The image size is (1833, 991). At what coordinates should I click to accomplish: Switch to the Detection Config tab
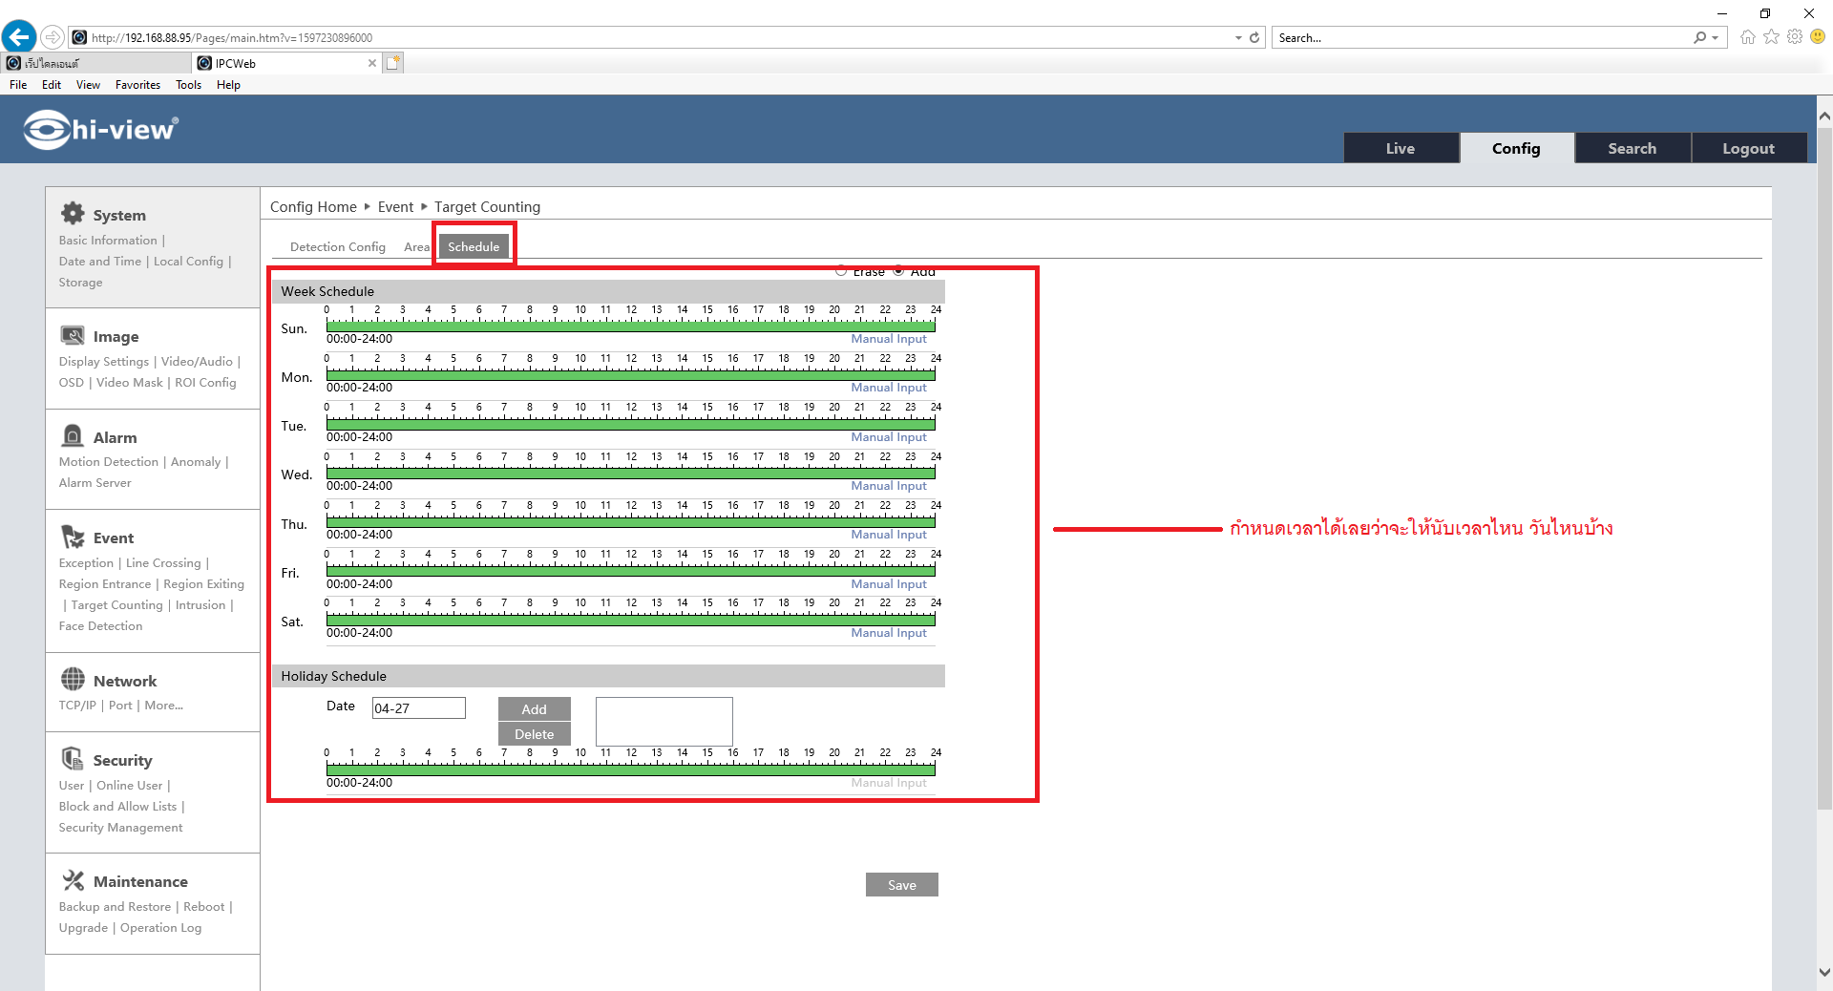tap(337, 247)
